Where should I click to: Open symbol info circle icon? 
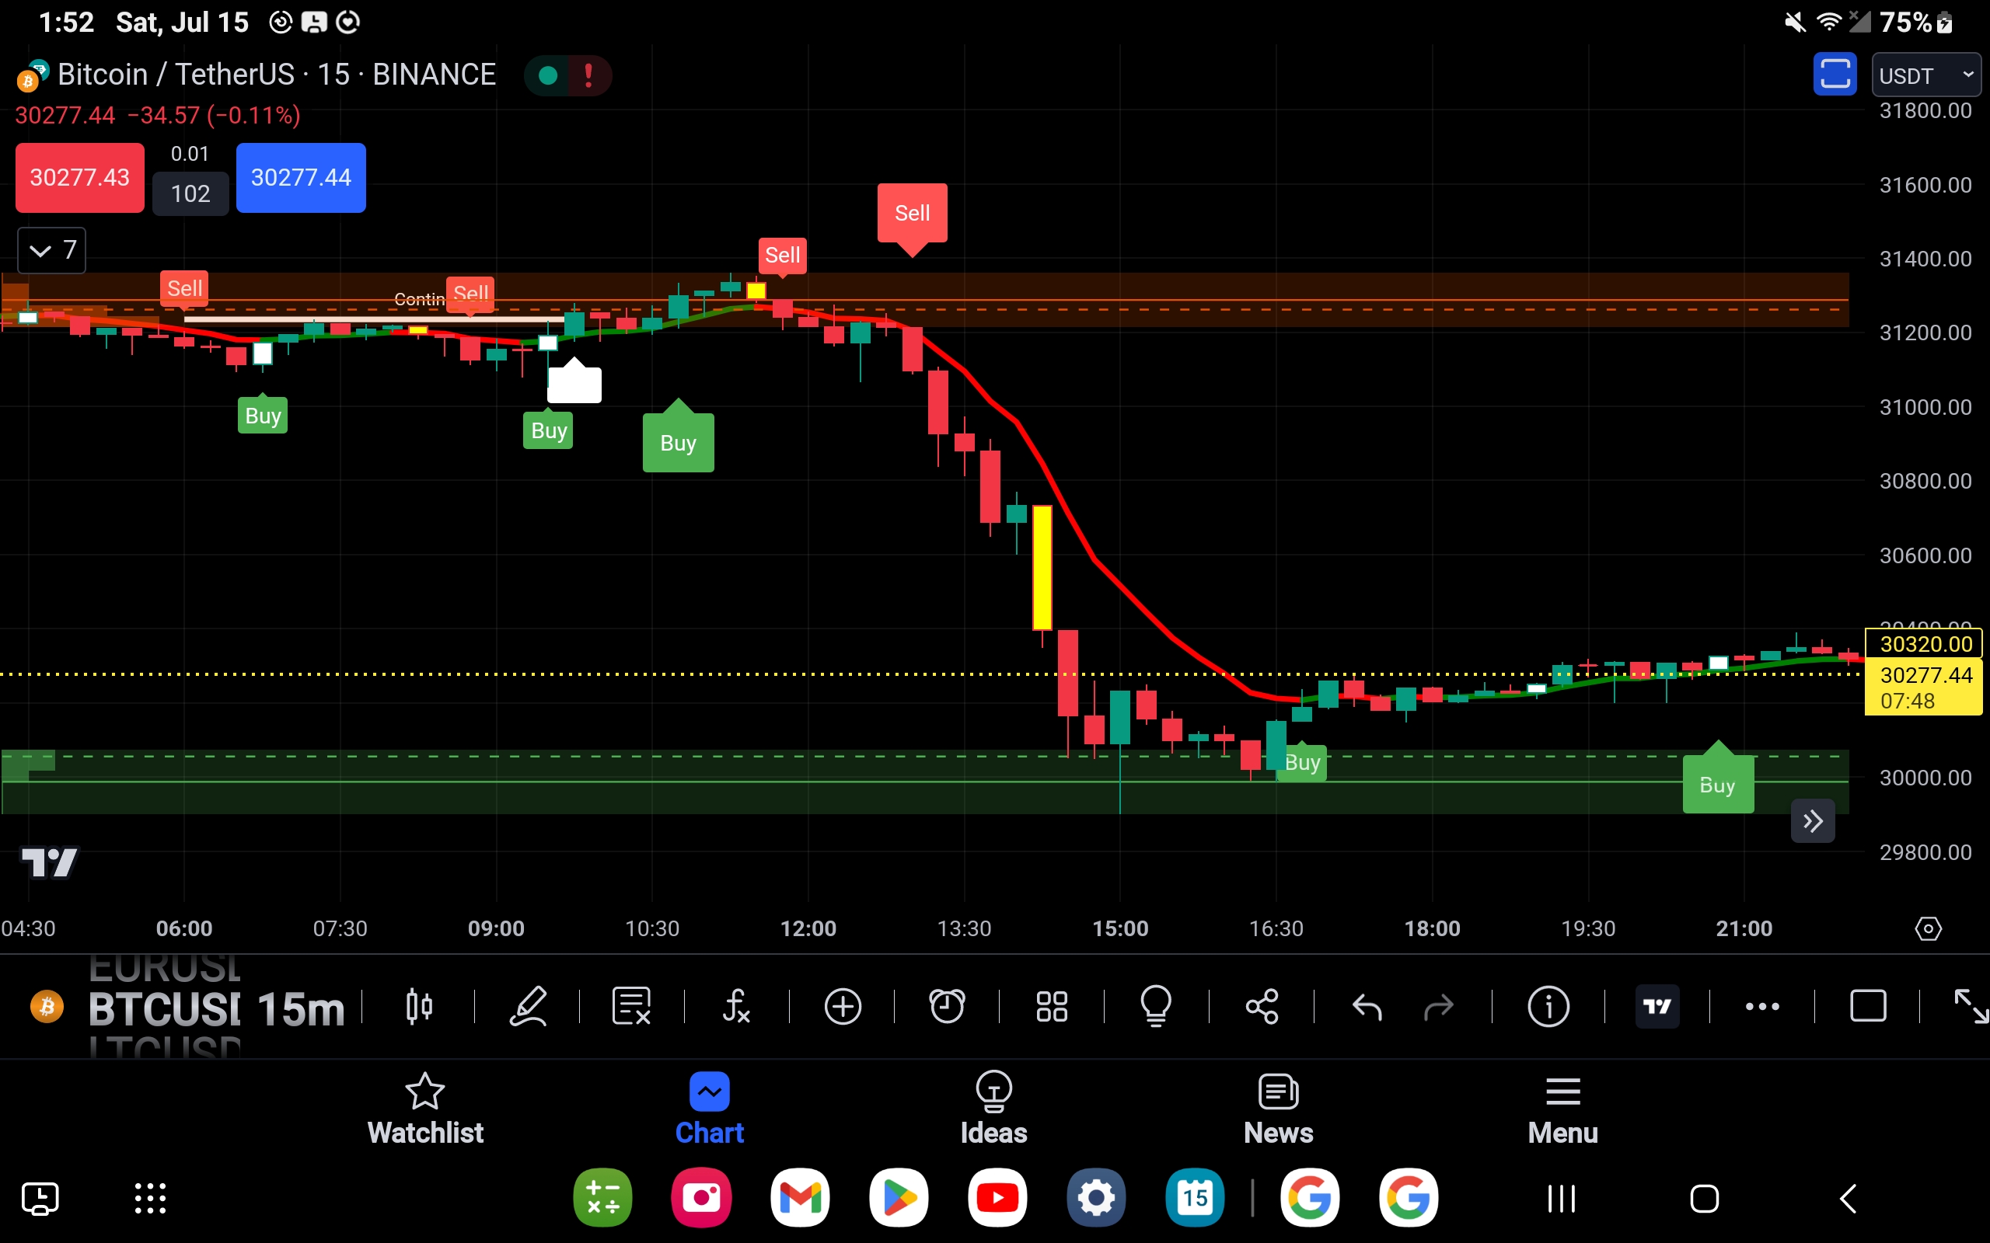(x=1548, y=1006)
